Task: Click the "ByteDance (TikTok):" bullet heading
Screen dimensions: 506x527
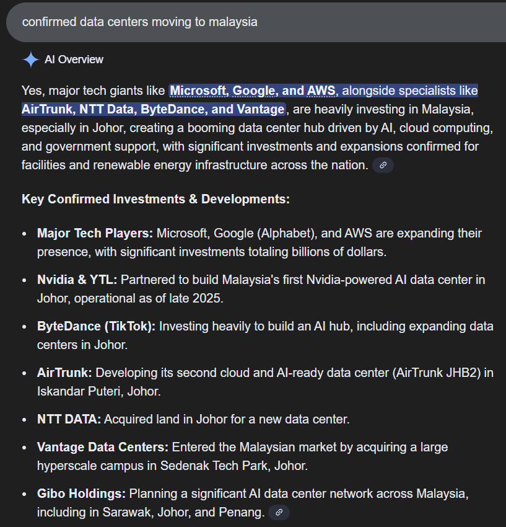Action: click(x=96, y=326)
